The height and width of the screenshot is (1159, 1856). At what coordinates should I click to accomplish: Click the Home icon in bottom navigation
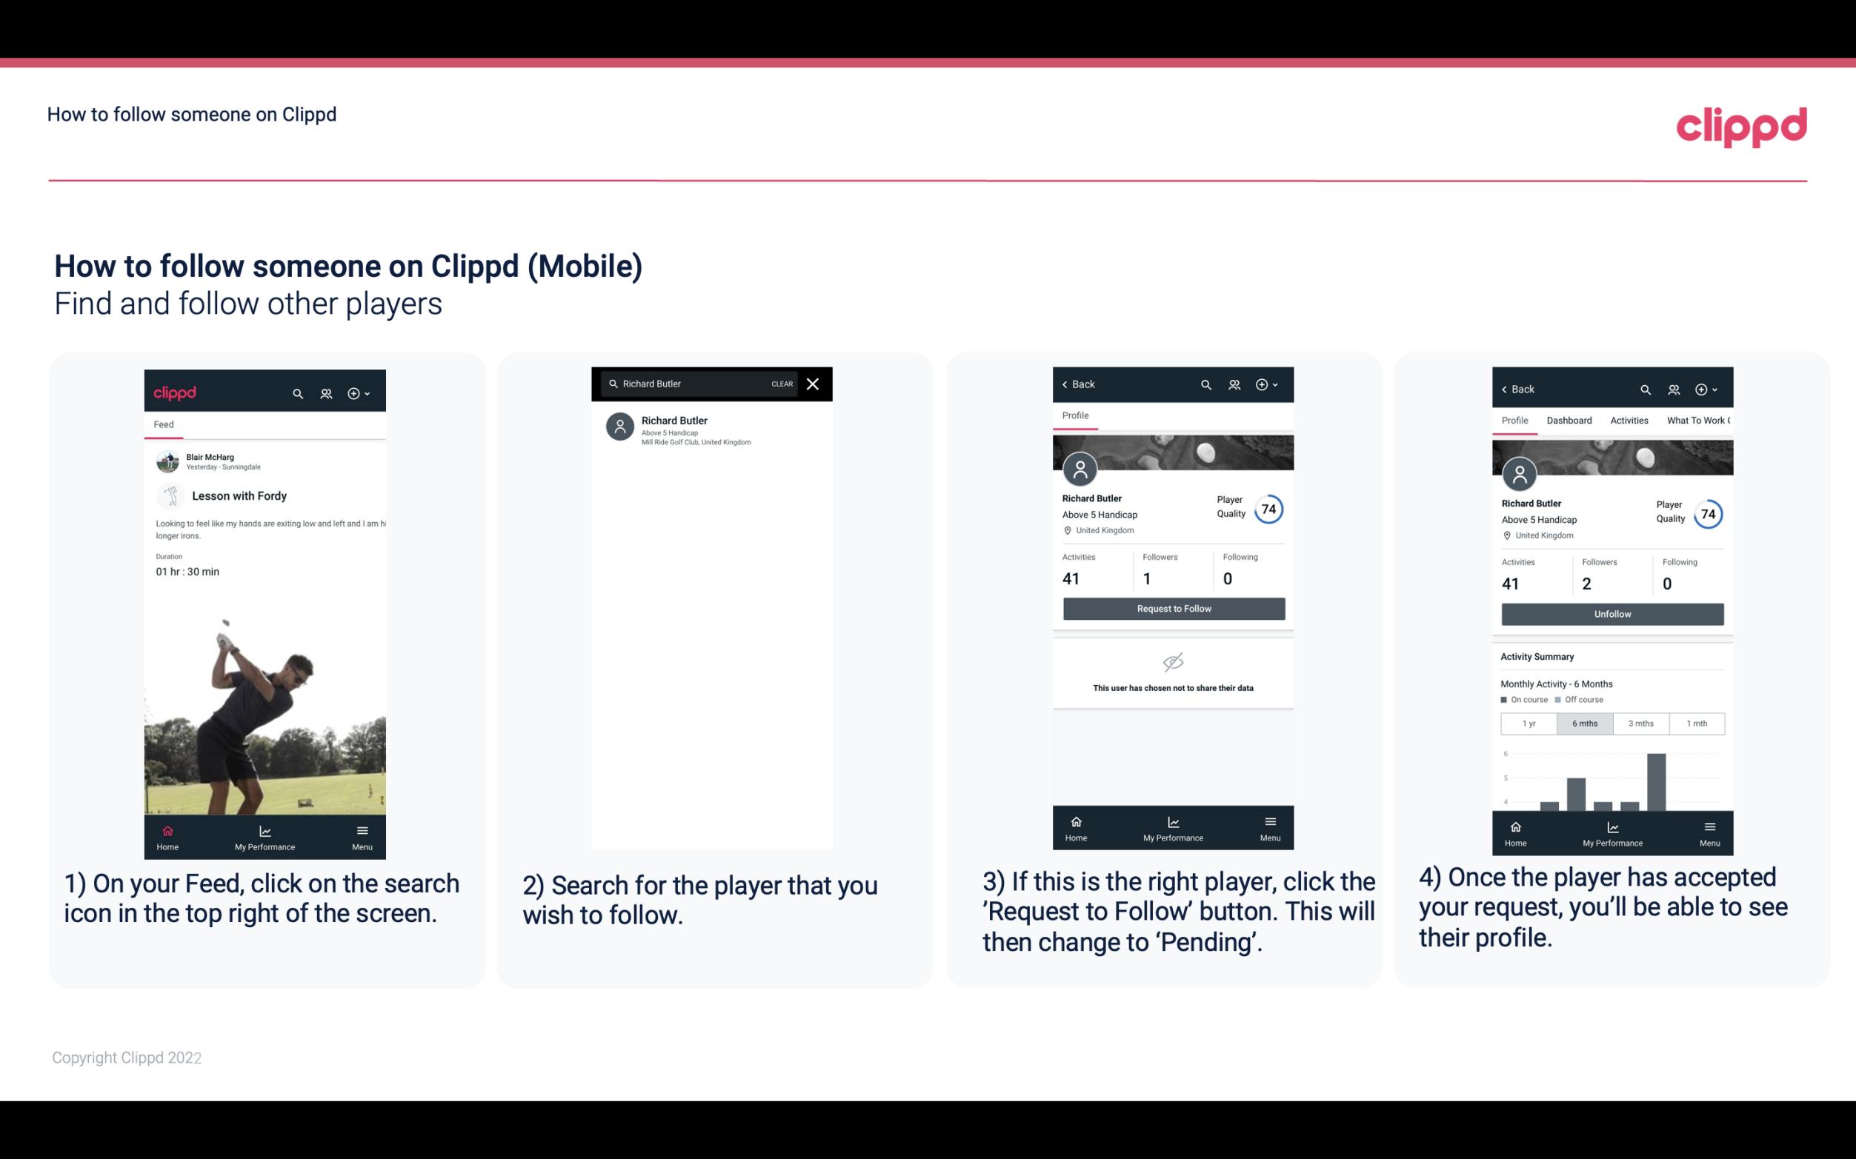tap(167, 829)
